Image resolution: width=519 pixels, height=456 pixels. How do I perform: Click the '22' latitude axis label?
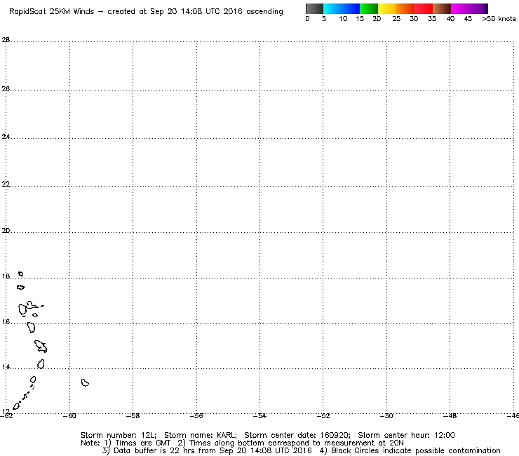coord(6,184)
